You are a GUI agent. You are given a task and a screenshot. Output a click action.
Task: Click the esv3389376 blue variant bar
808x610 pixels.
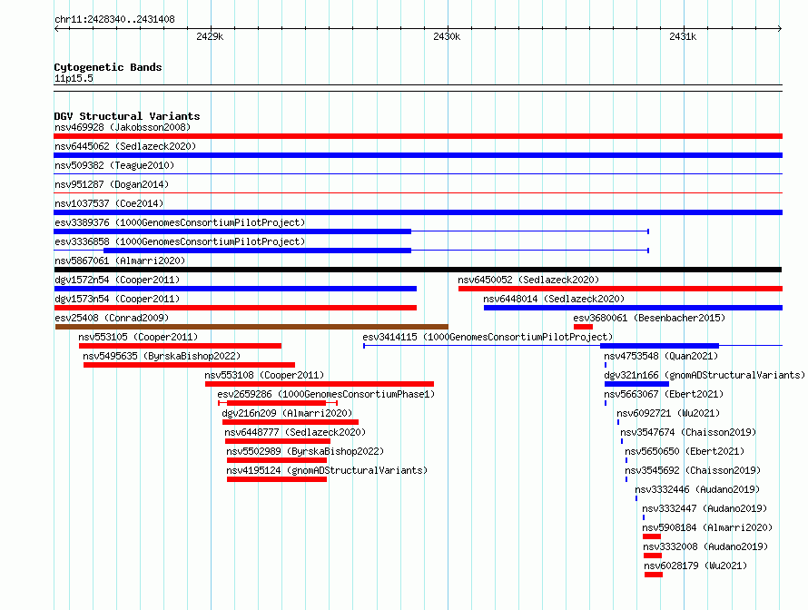point(232,231)
